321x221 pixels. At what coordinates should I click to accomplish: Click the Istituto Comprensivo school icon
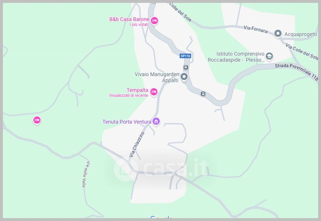click(269, 56)
